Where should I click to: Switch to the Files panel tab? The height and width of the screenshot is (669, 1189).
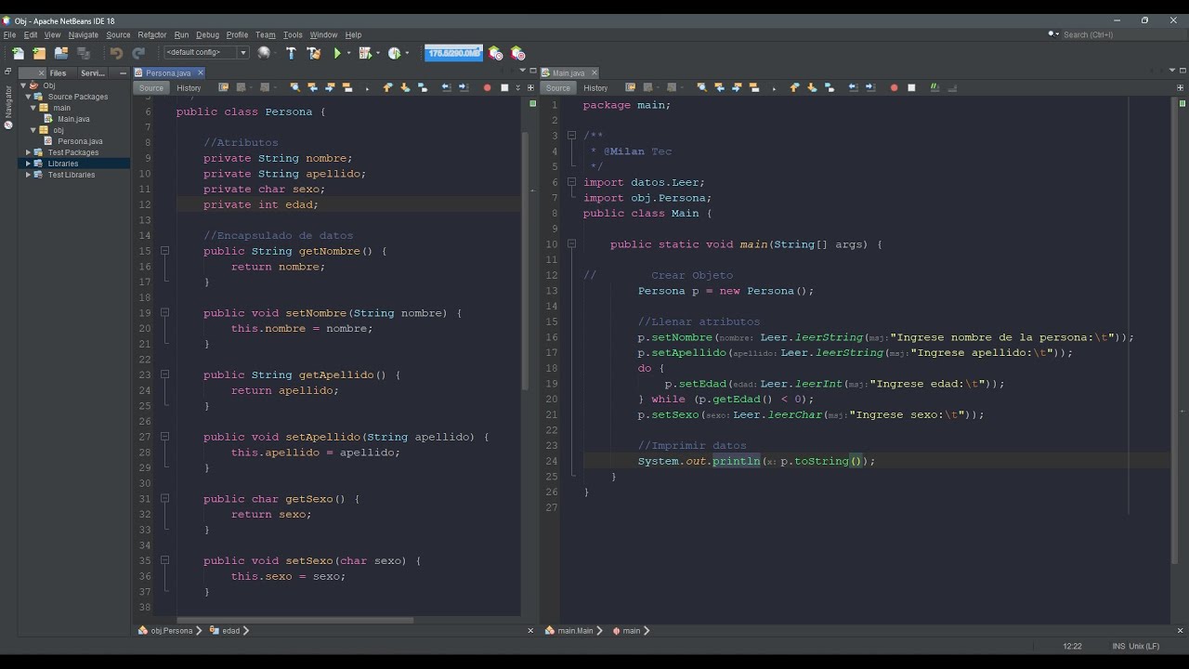click(x=58, y=72)
